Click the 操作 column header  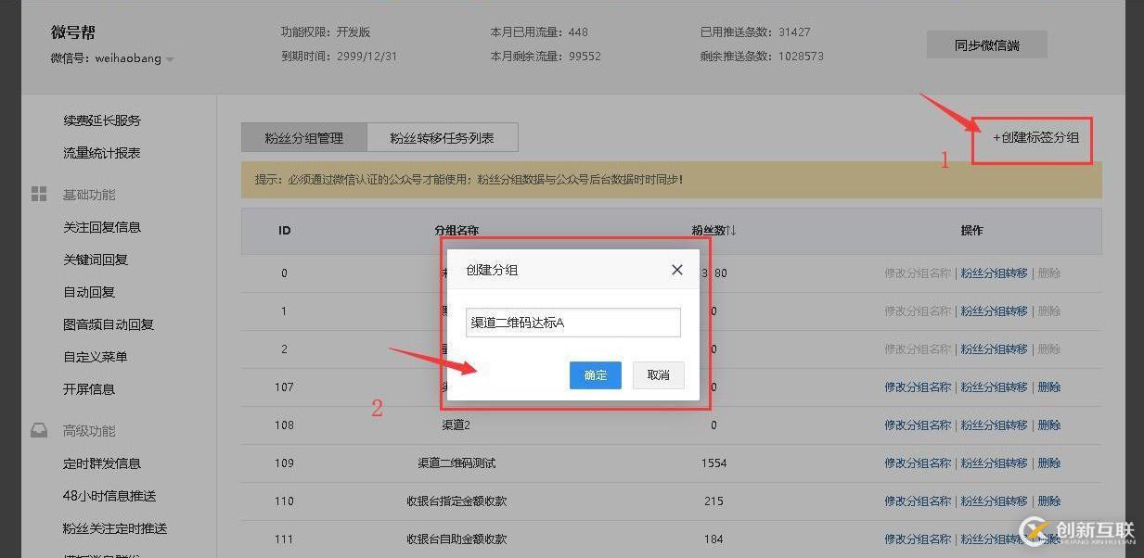[x=971, y=230]
